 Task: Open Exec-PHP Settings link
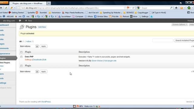point(28,60)
